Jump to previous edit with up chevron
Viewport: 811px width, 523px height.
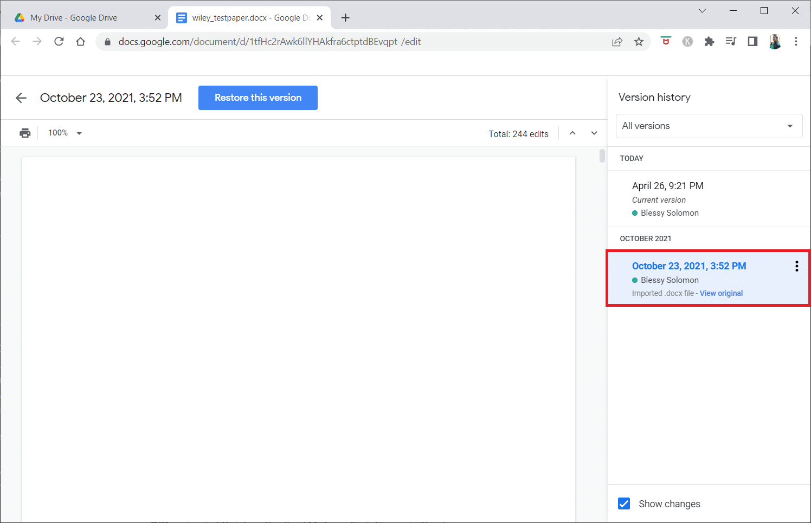pyautogui.click(x=572, y=133)
